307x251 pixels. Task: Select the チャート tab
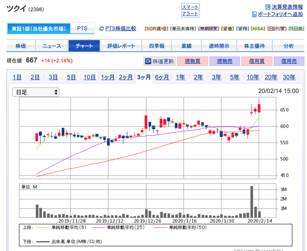84,46
